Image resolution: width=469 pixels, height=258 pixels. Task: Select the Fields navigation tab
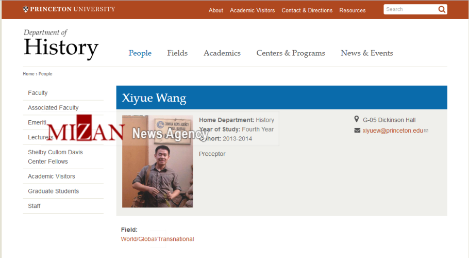[177, 53]
